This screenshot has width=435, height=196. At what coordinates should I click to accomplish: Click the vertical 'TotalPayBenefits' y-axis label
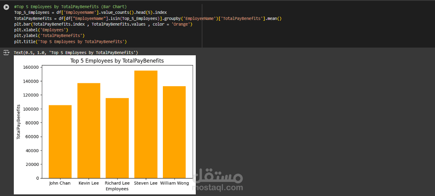pos(19,122)
